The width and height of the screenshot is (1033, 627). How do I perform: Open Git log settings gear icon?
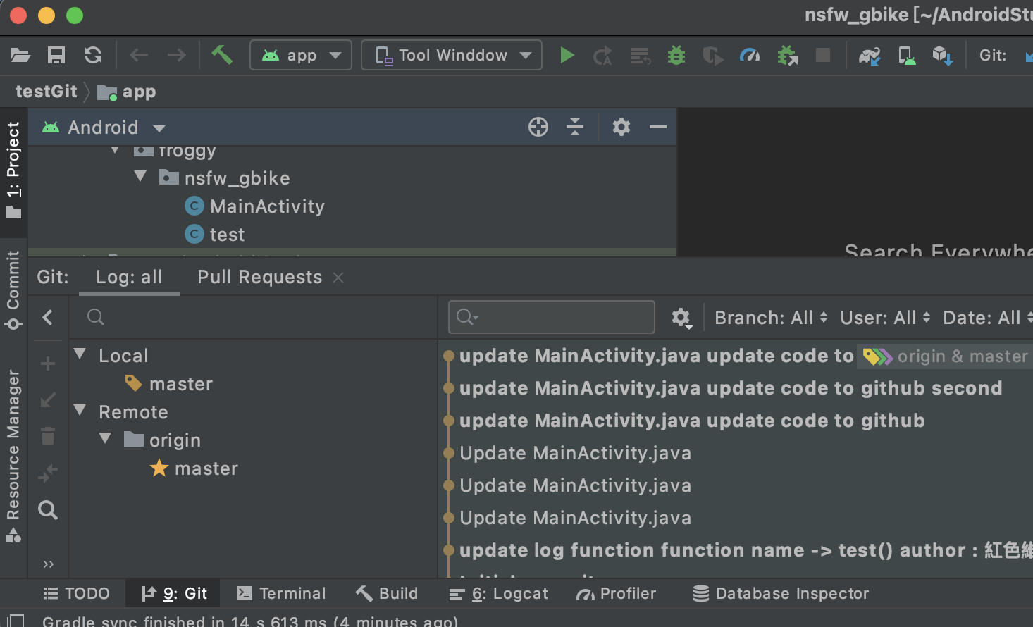click(681, 317)
